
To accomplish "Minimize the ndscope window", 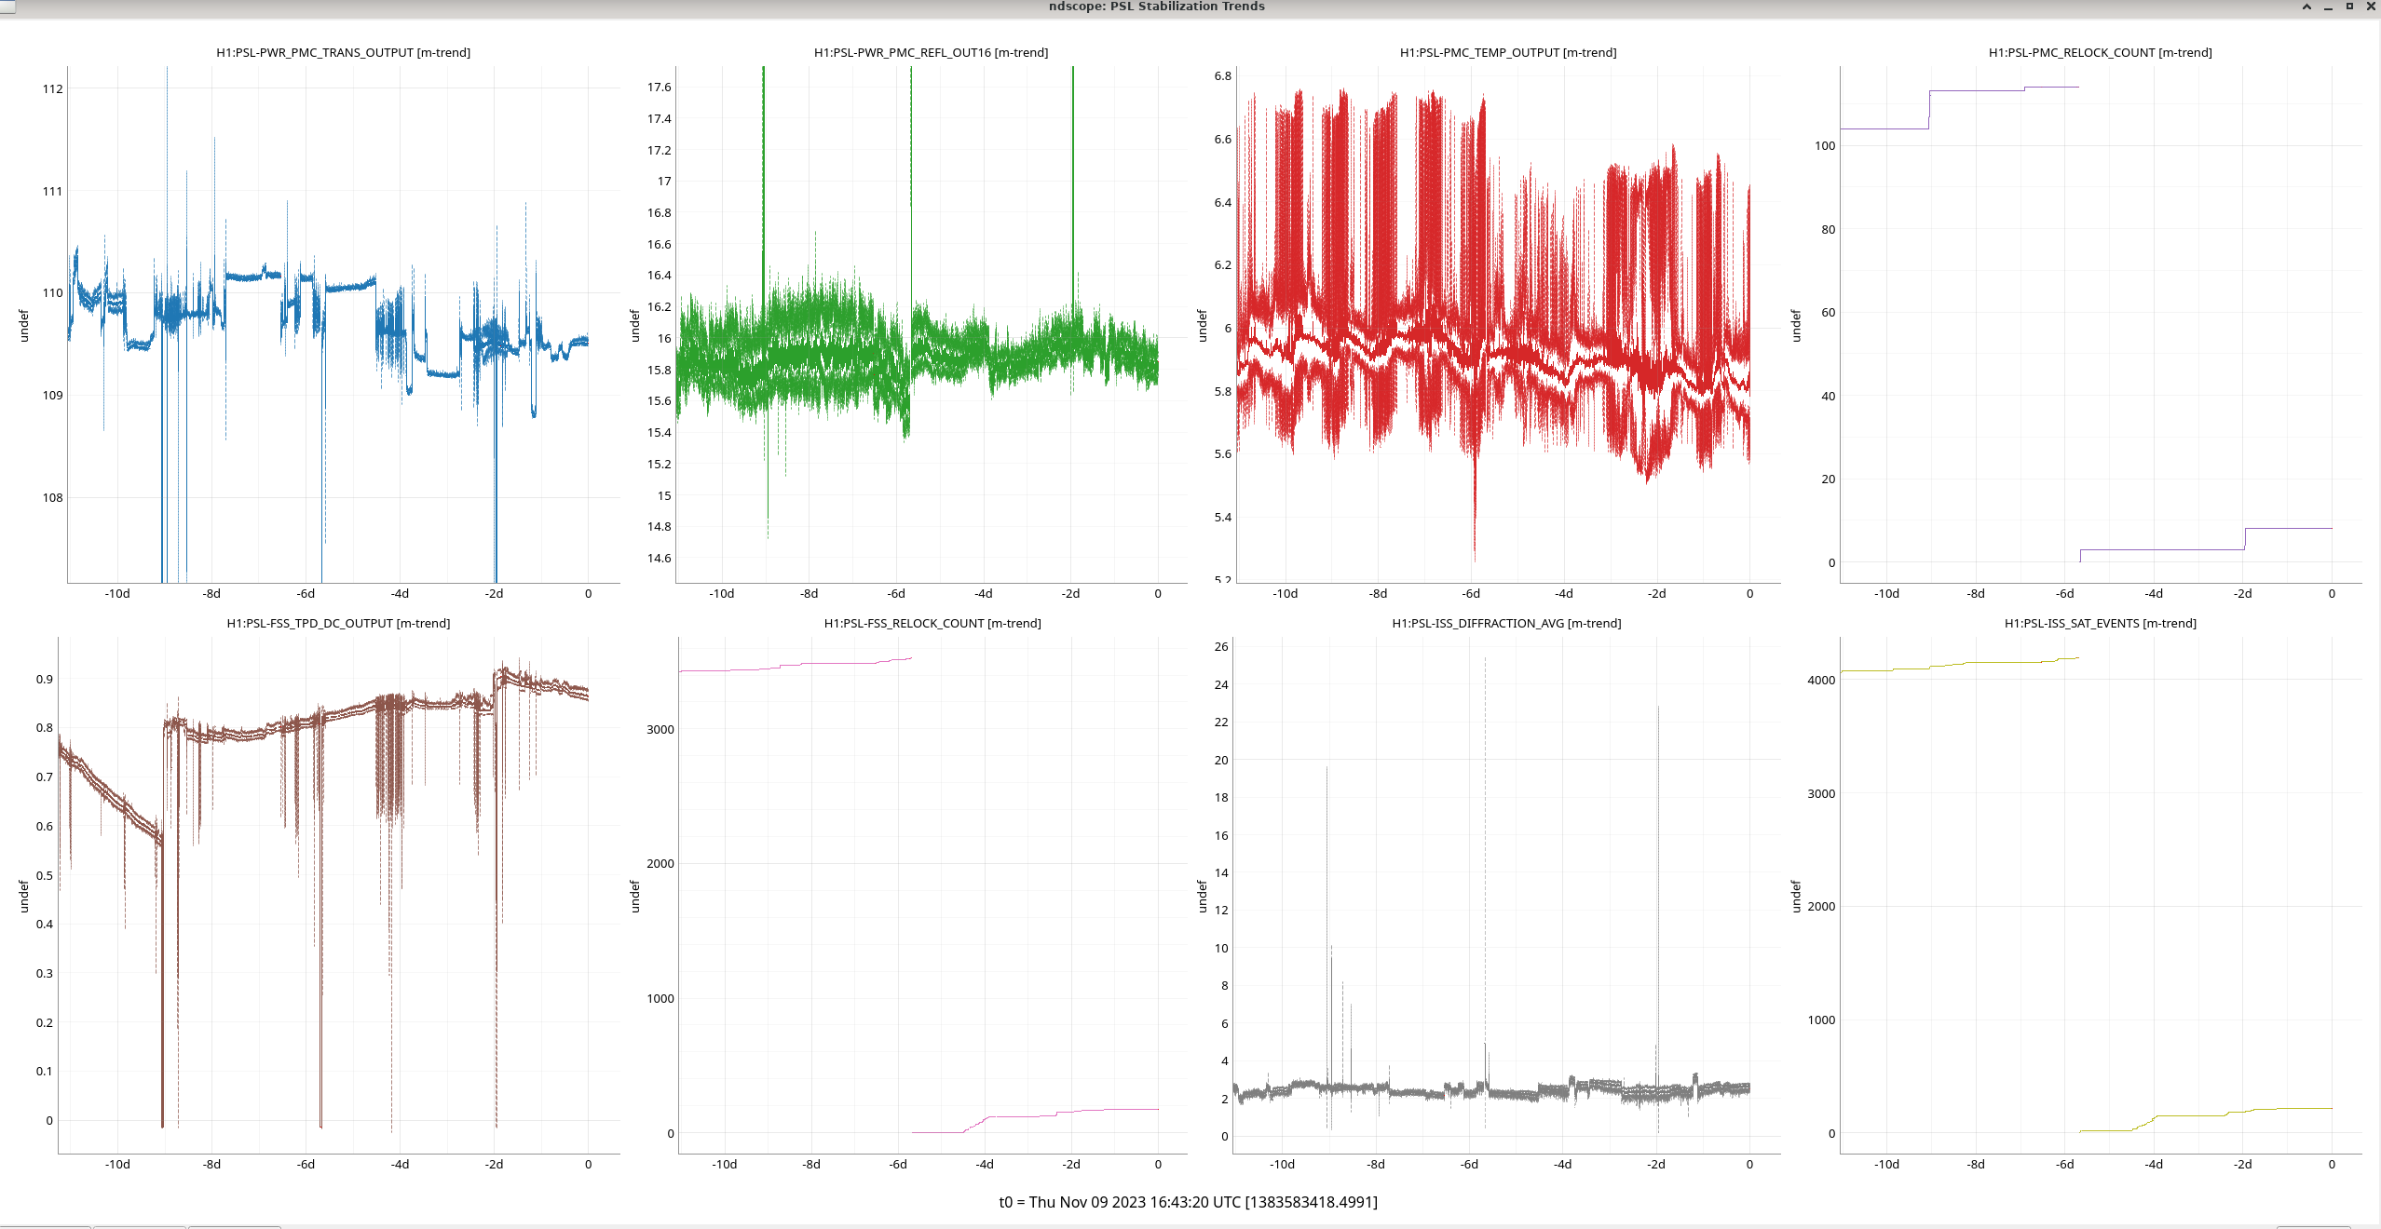I will (2328, 7).
